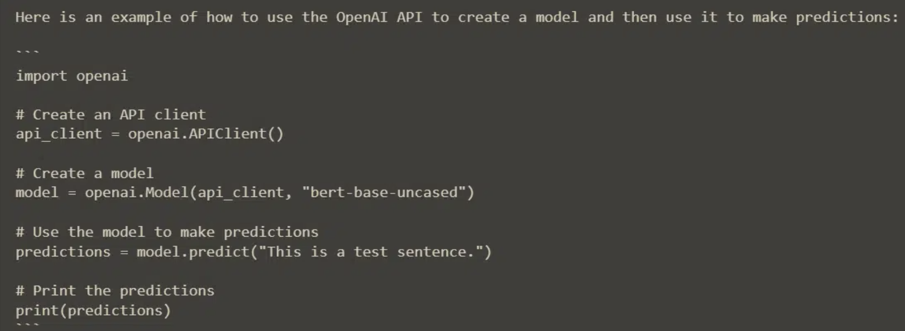Click "openai.Model" in the model assignment

click(137, 192)
